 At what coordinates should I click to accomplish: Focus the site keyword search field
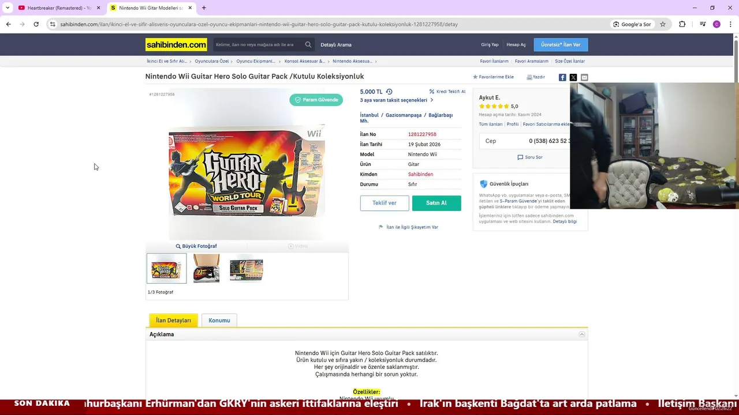[257, 44]
